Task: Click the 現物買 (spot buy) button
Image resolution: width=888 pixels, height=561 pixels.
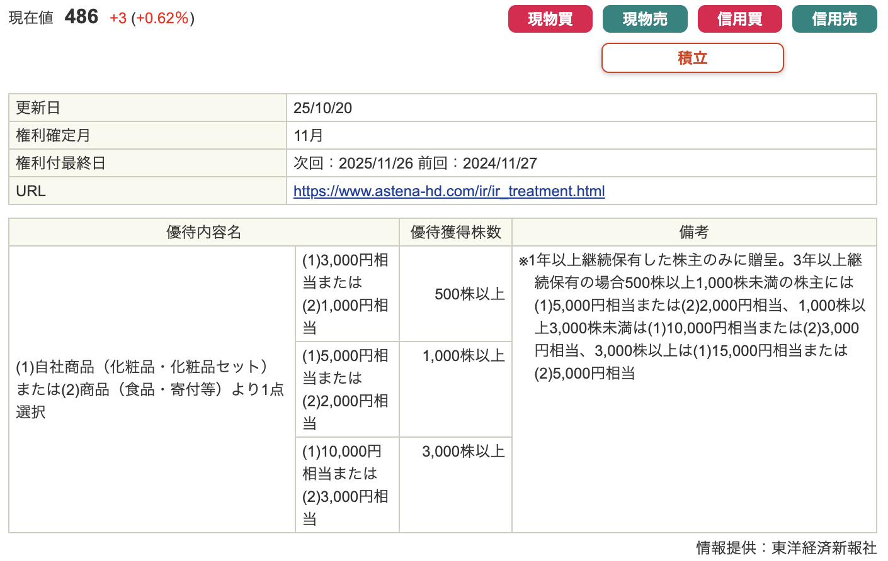Action: pos(550,19)
